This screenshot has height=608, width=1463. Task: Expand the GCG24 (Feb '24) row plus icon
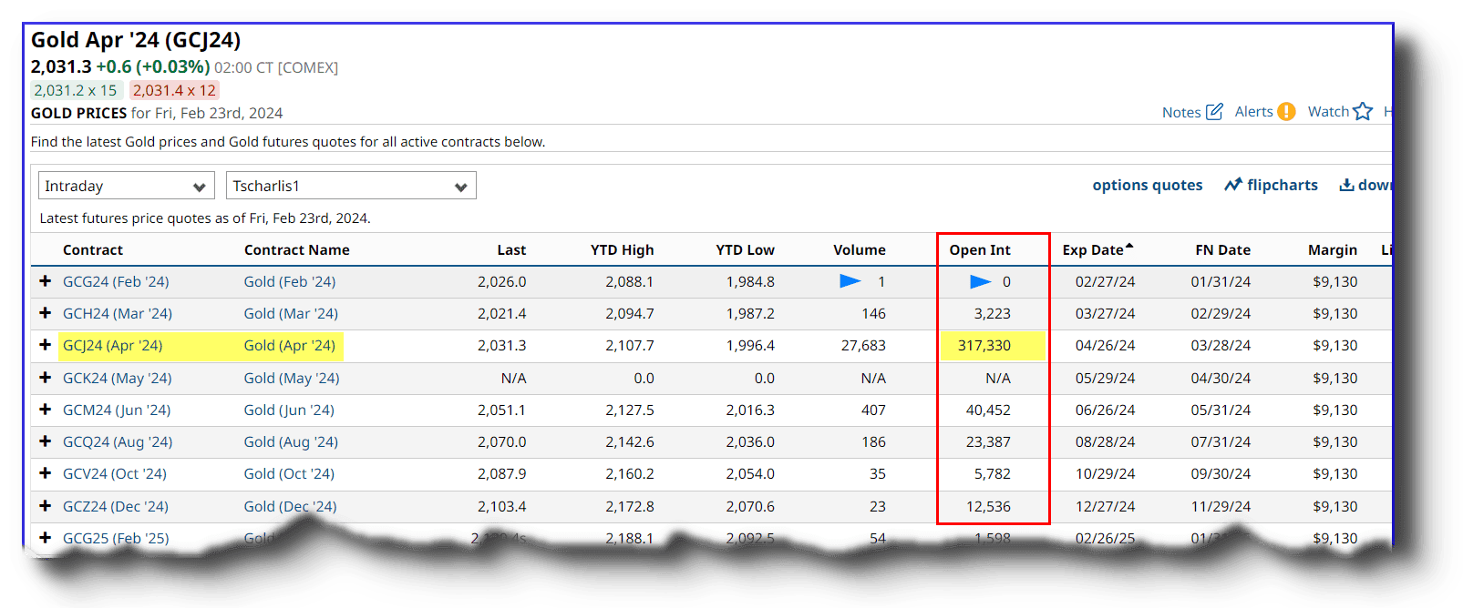coord(45,281)
